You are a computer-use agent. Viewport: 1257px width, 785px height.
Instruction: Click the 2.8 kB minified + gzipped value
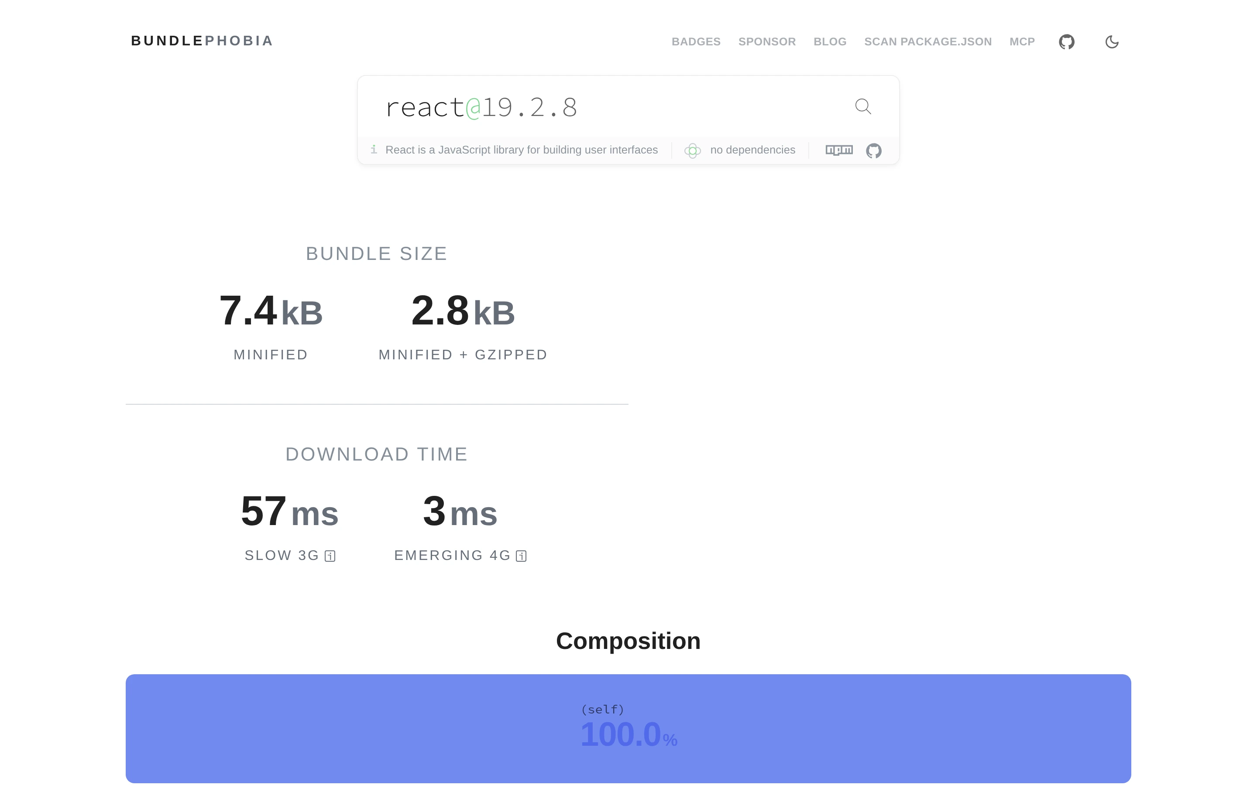tap(463, 311)
